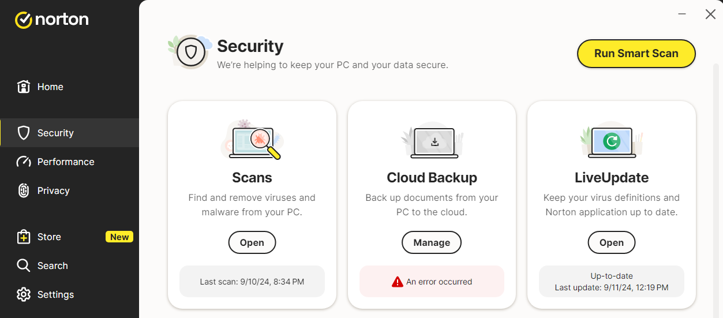Screen dimensions: 723x318
Task: Click the Norton checkmark logo
Action: coord(23,20)
